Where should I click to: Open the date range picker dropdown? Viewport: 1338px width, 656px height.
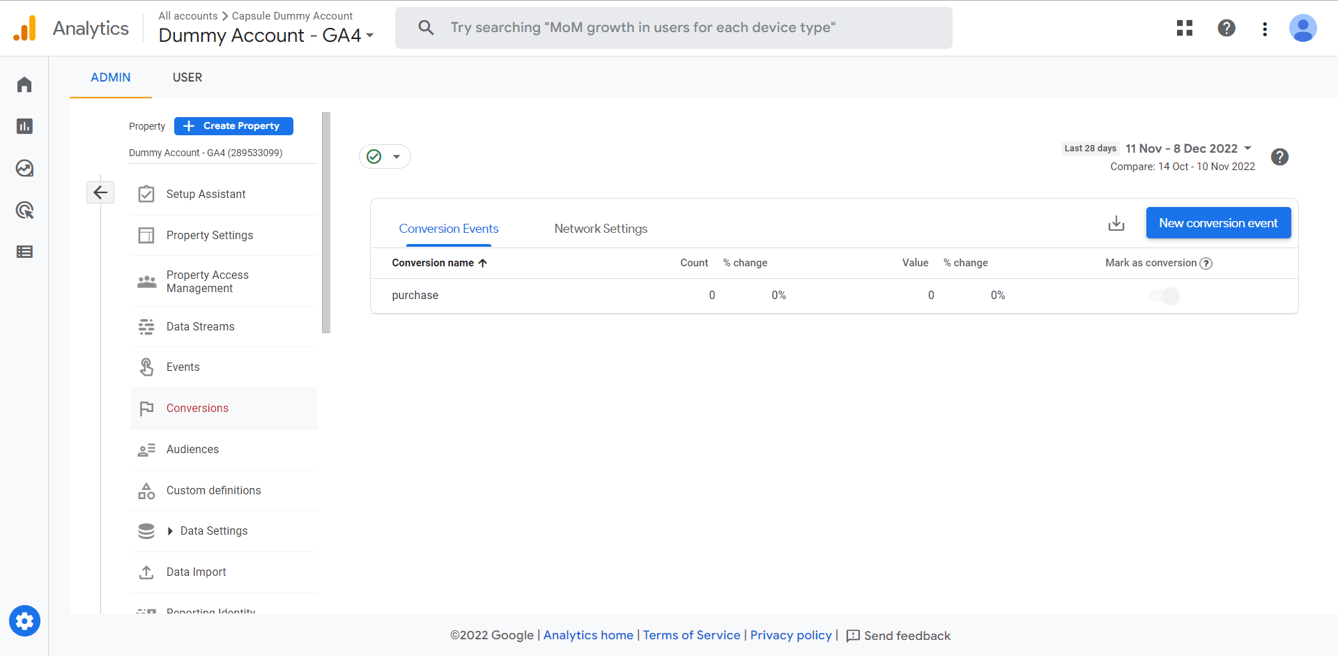(x=1188, y=148)
